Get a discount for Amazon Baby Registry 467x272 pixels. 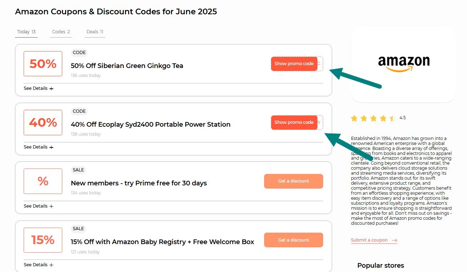tap(293, 240)
